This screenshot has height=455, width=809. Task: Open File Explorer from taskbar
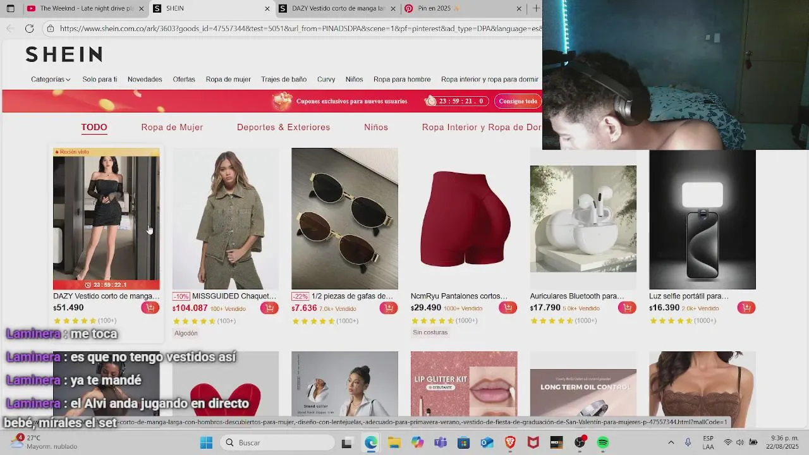pos(394,442)
